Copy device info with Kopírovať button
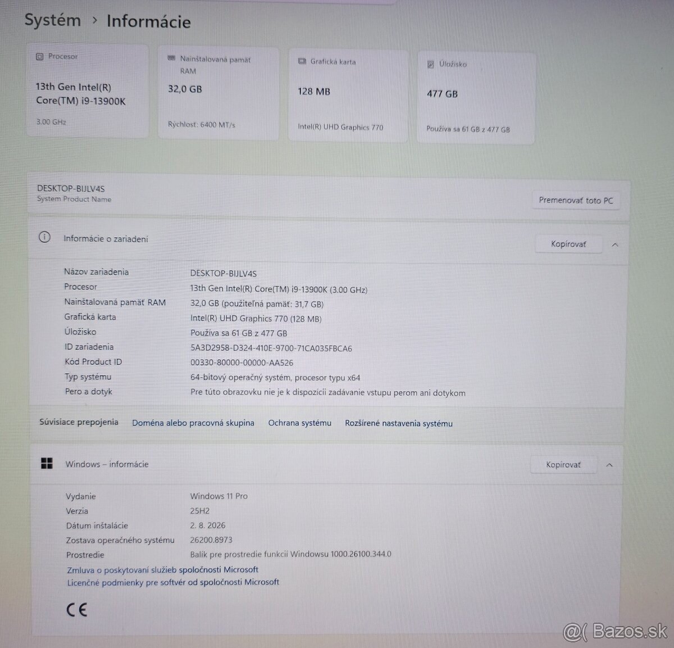The height and width of the screenshot is (648, 674). click(x=568, y=244)
